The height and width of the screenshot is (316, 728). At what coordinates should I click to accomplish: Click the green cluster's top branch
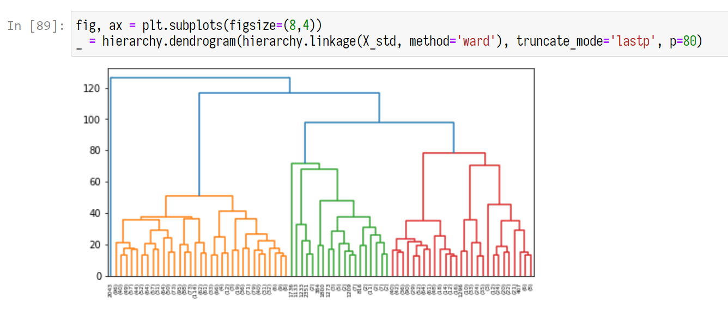pos(305,163)
